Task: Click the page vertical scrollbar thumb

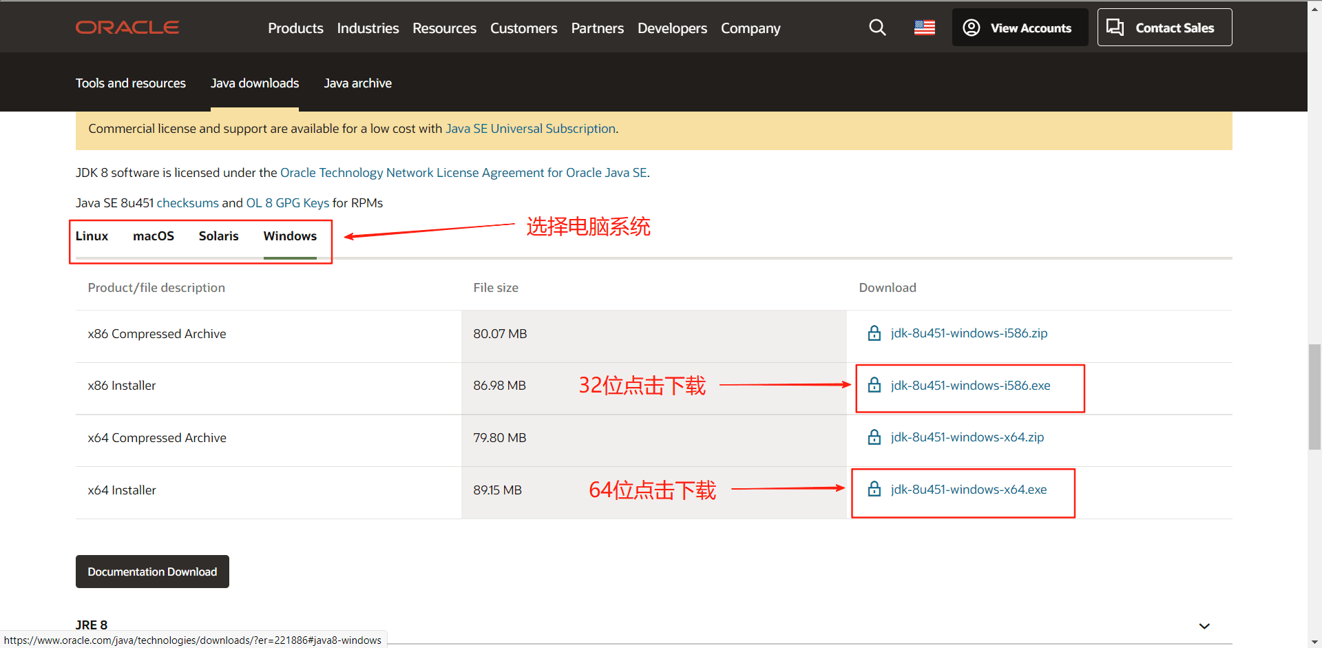Action: pyautogui.click(x=1314, y=396)
